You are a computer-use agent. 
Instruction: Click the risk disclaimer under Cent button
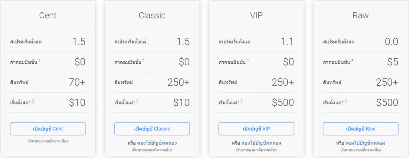pos(48,141)
